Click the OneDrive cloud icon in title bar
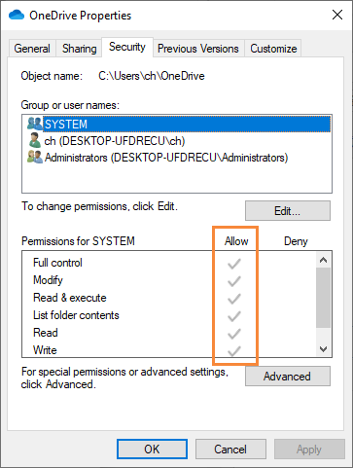353x468 pixels. click(x=16, y=16)
